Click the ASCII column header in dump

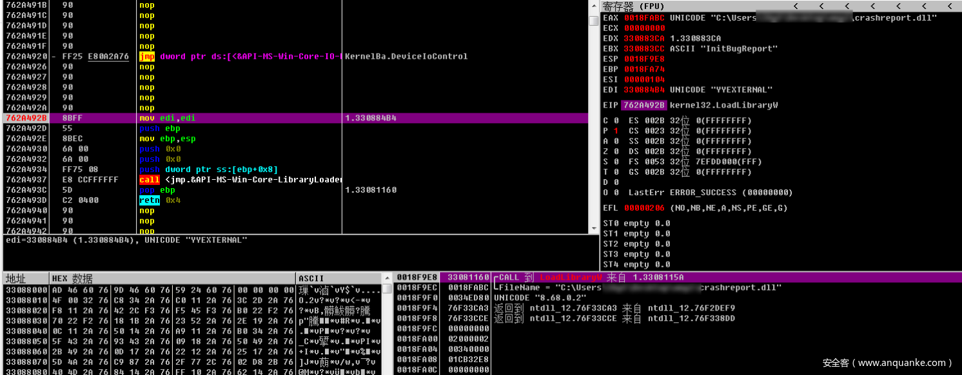click(311, 278)
